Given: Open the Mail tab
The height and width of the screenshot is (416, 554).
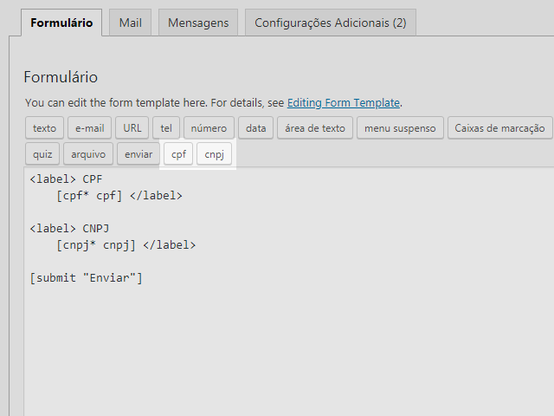Looking at the screenshot, I should pos(131,23).
